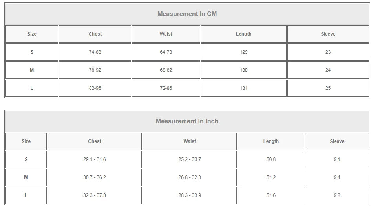Click the 28.3 - 33.9 waist cell
The image size is (373, 206).
point(190,195)
